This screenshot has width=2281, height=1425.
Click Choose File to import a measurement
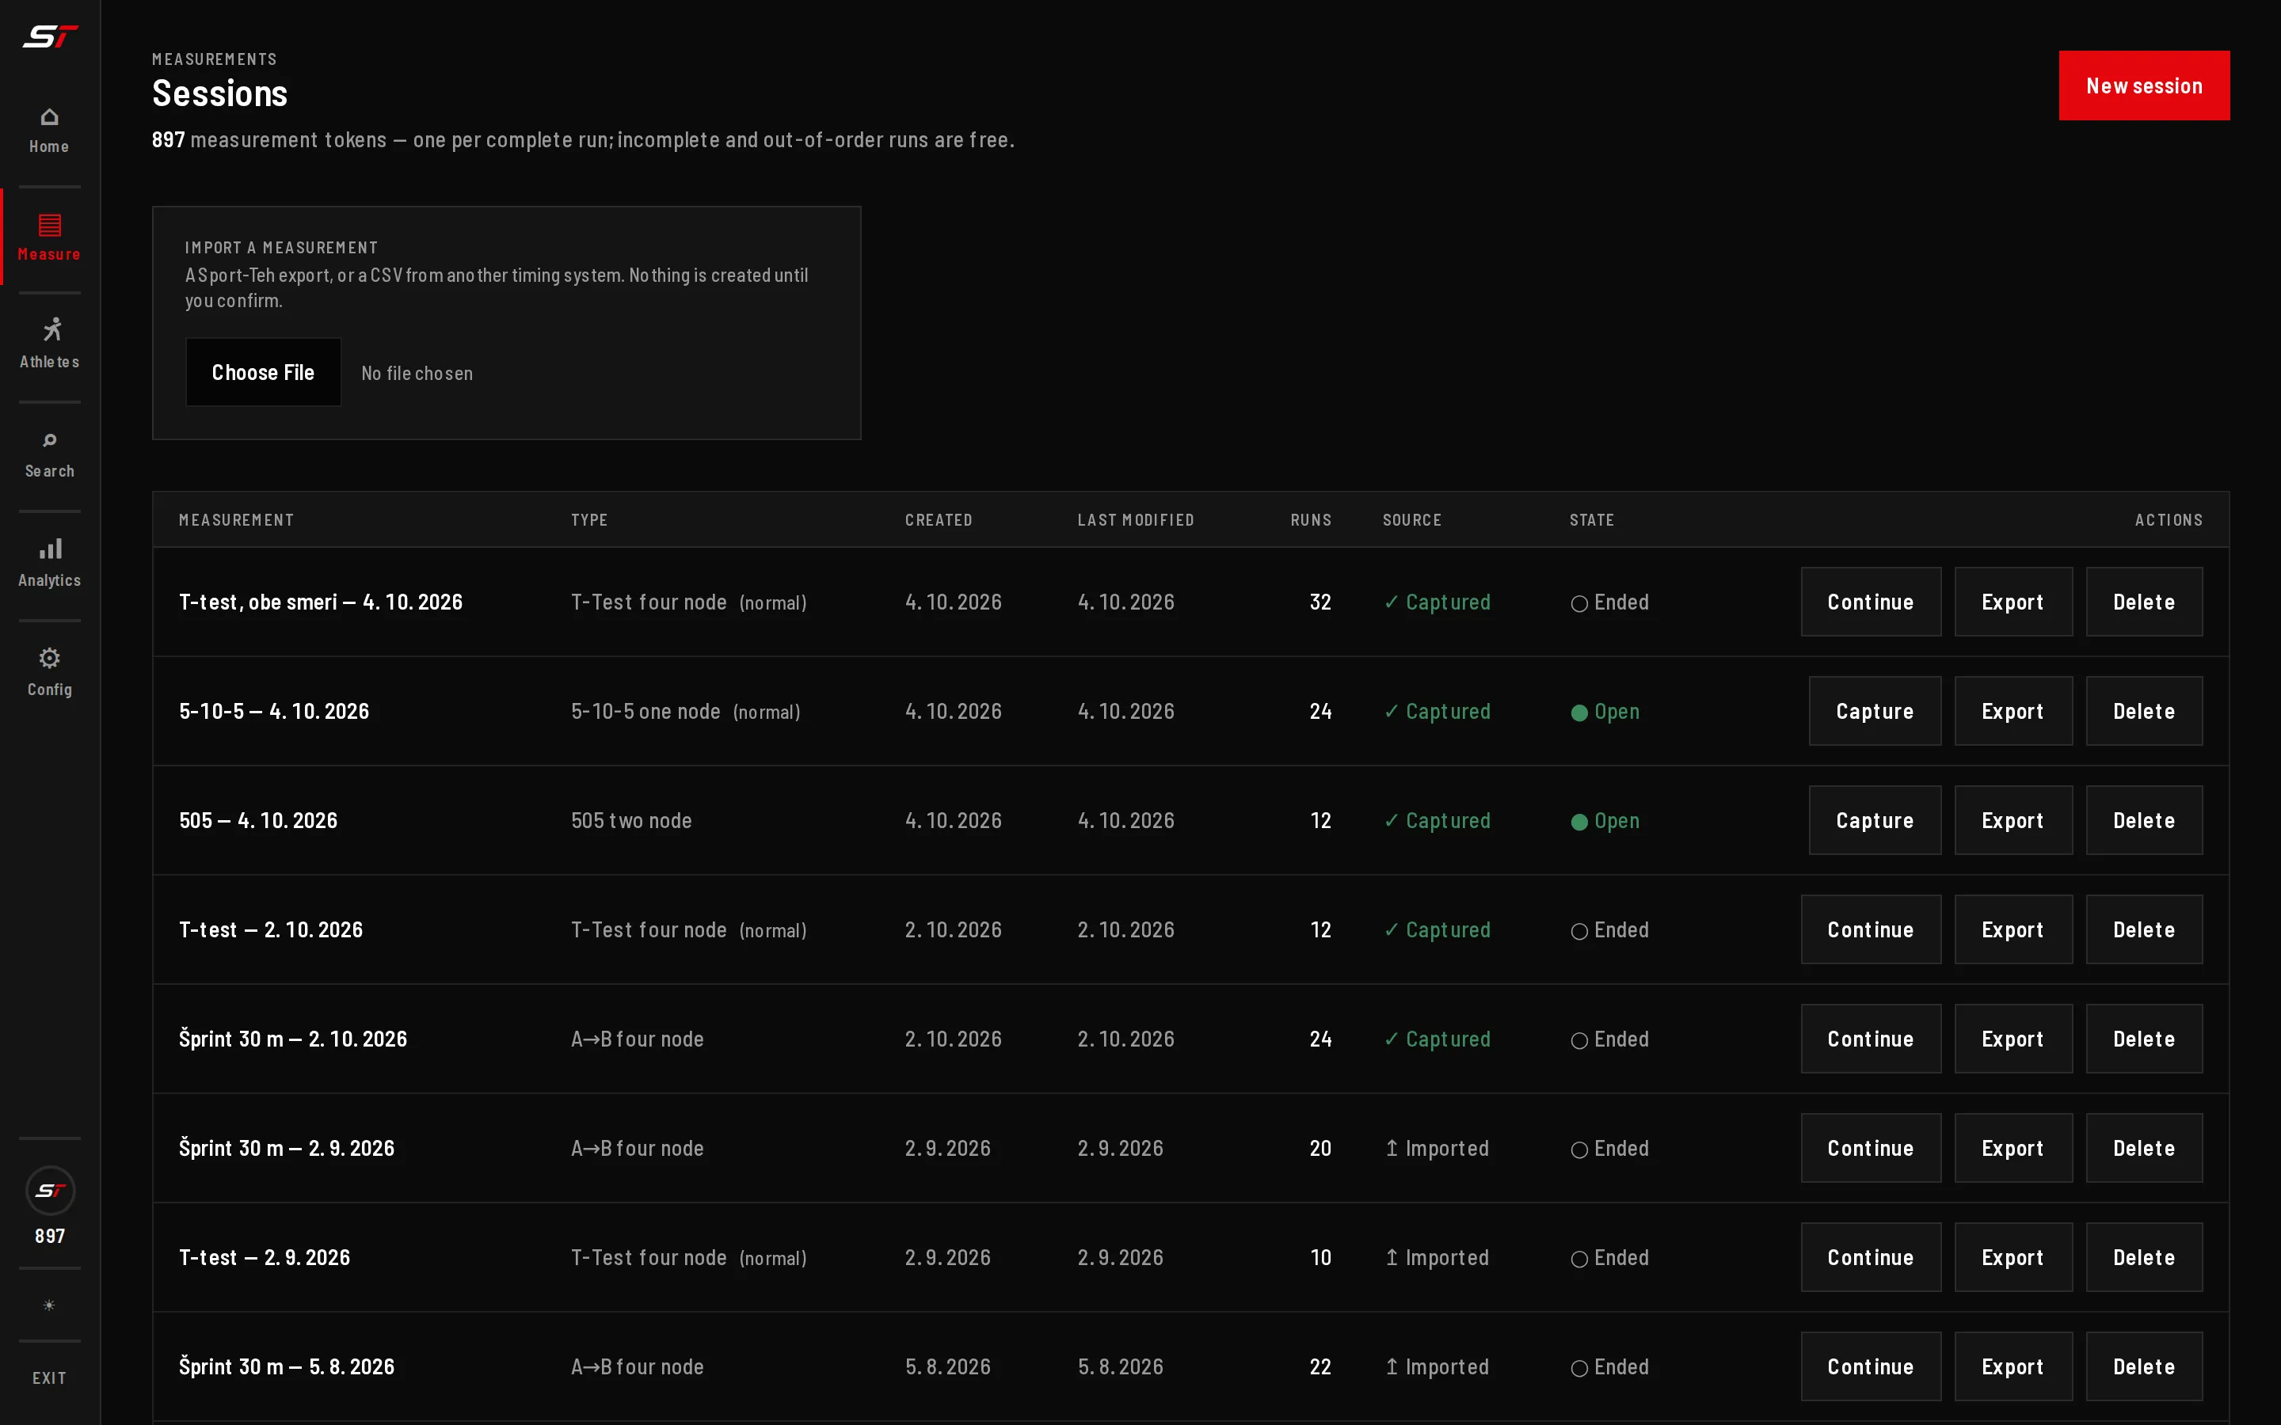click(263, 372)
